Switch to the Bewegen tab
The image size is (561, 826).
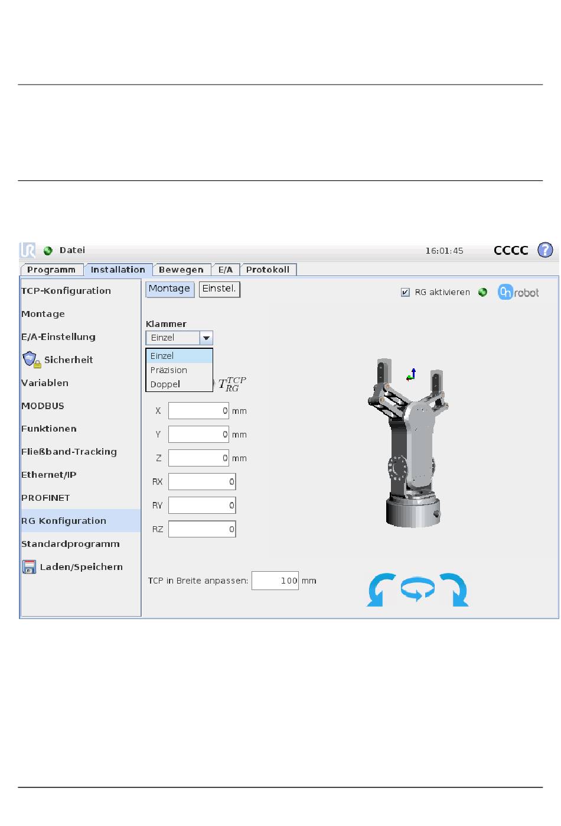[x=181, y=270]
